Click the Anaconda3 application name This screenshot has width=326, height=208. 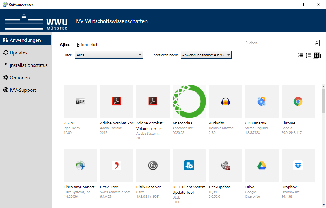[182, 123]
